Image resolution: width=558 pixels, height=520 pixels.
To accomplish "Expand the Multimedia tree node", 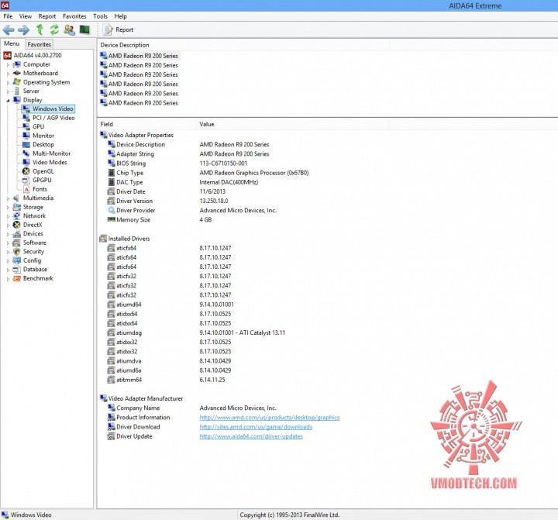I will (8, 198).
